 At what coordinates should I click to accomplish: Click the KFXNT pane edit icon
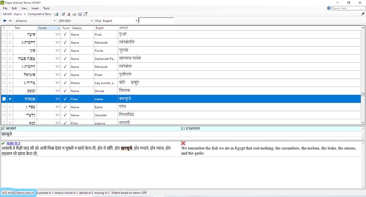coord(3,128)
